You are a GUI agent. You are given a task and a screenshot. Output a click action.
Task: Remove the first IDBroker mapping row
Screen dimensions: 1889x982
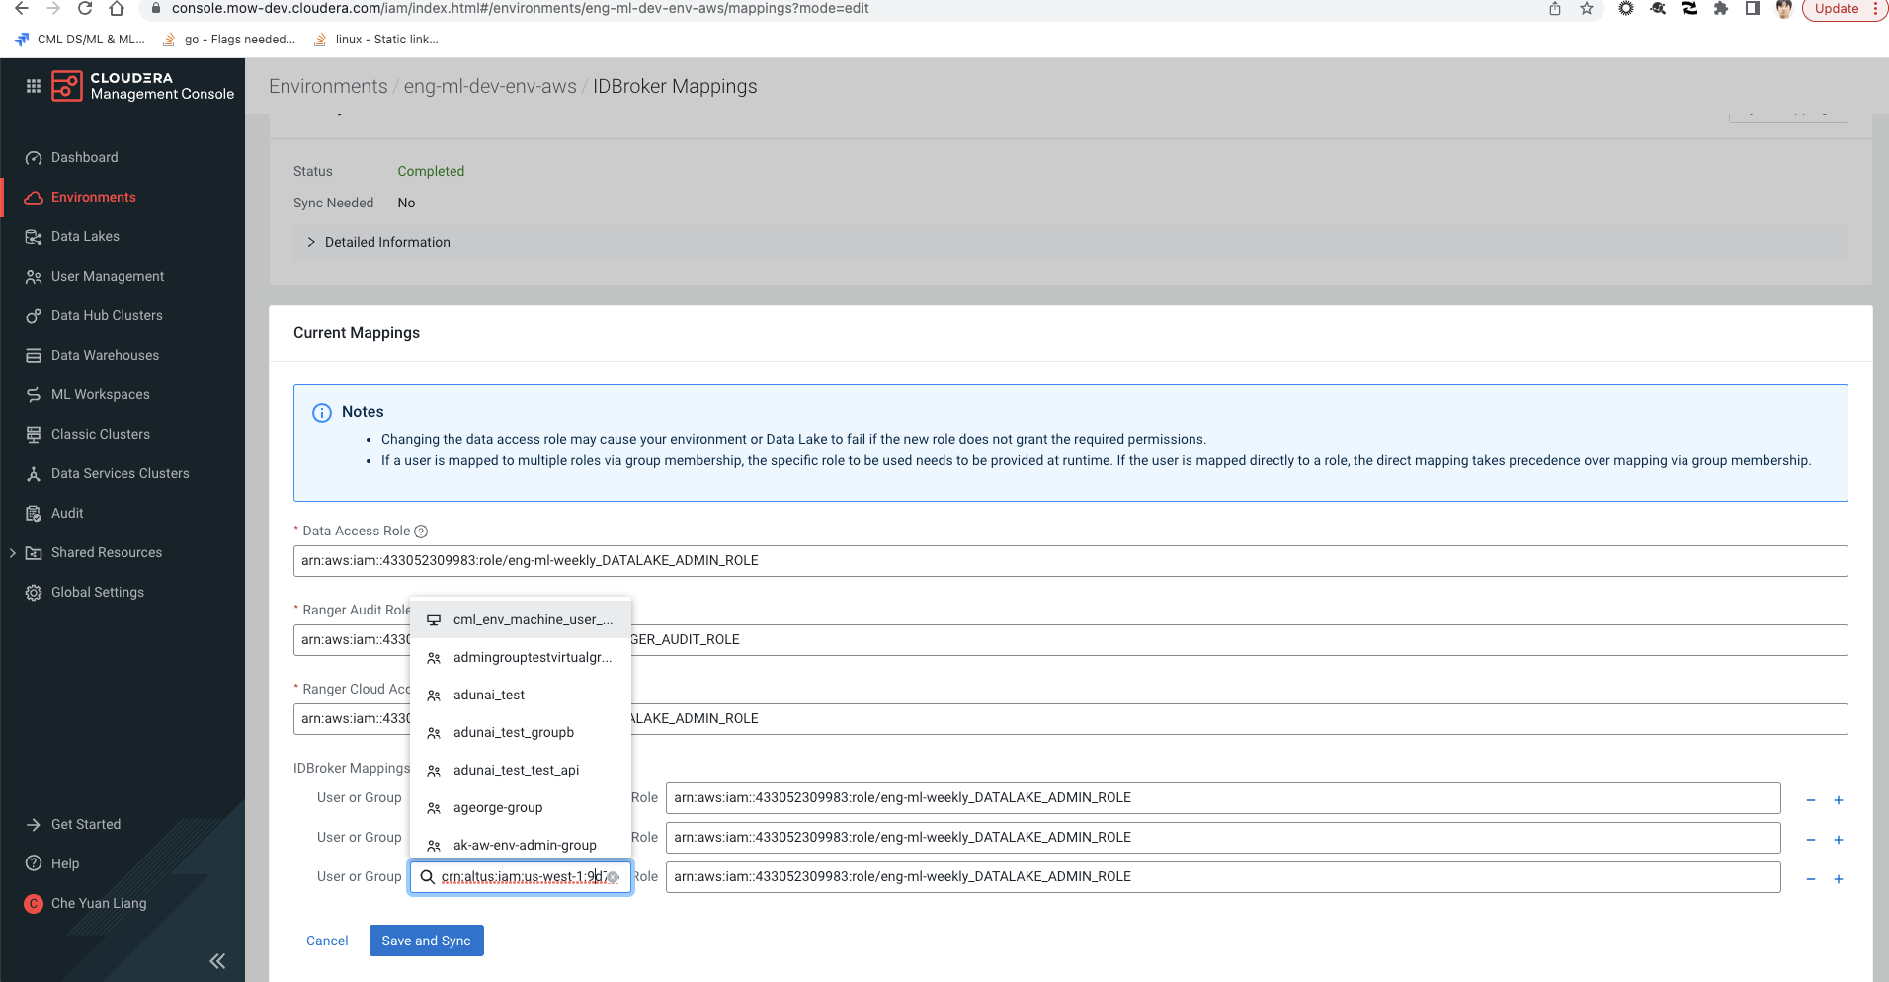1810,800
